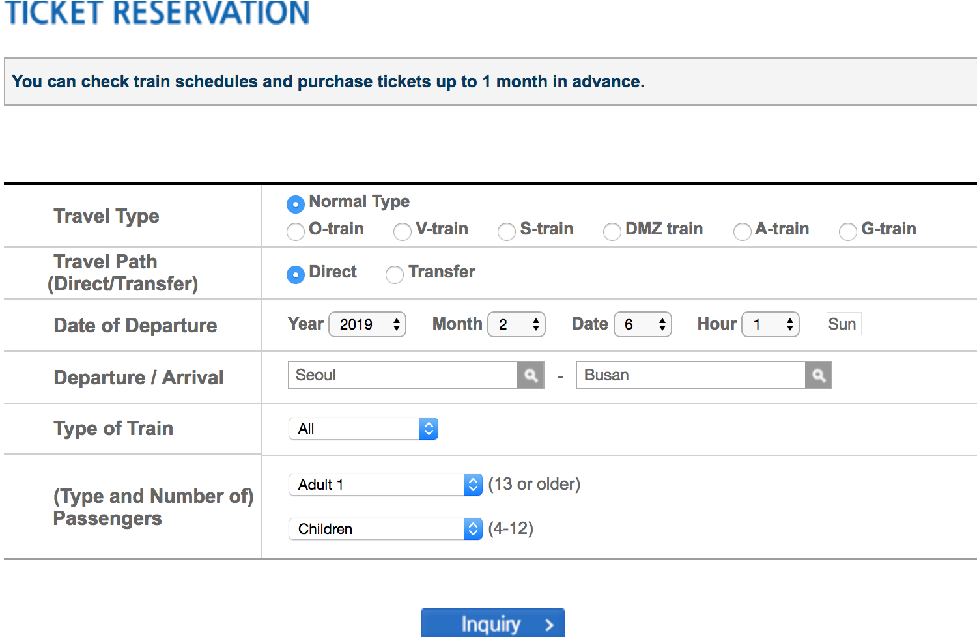This screenshot has height=637, width=977.
Task: Click the arrival station search magnifier icon
Action: click(x=819, y=375)
